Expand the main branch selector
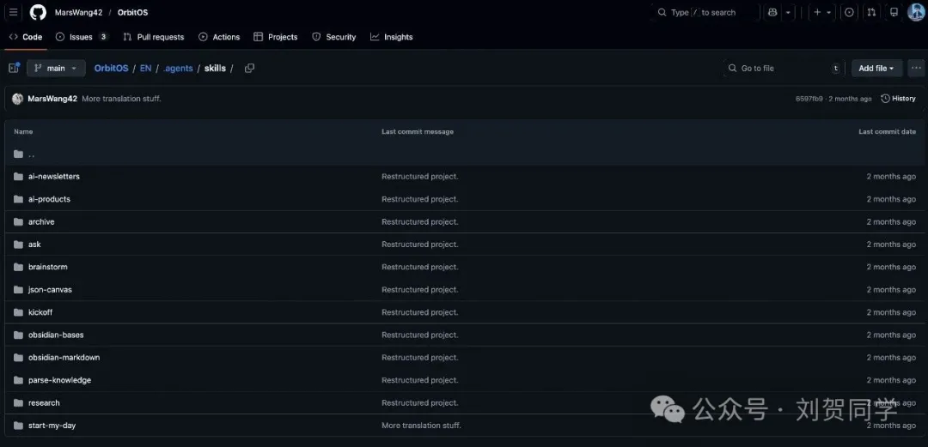 click(x=56, y=69)
